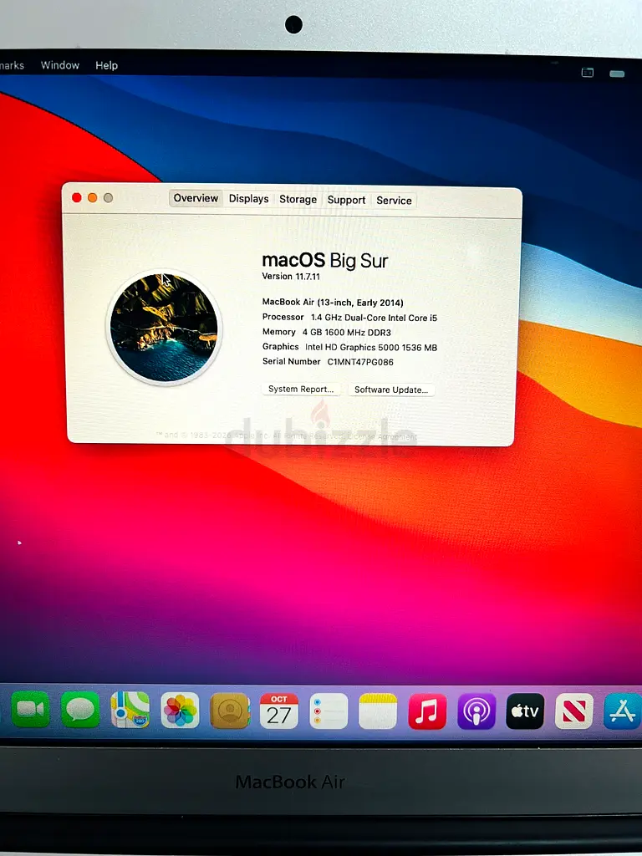Minimize the About This Mac window
This screenshot has width=642, height=856.
click(92, 197)
